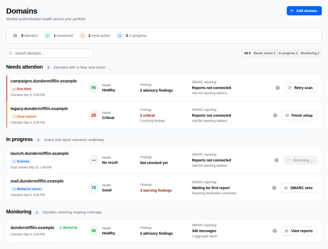This screenshot has width=328, height=249.
Task: Click the green Monitoring status badge
Action: [x=68, y=228]
